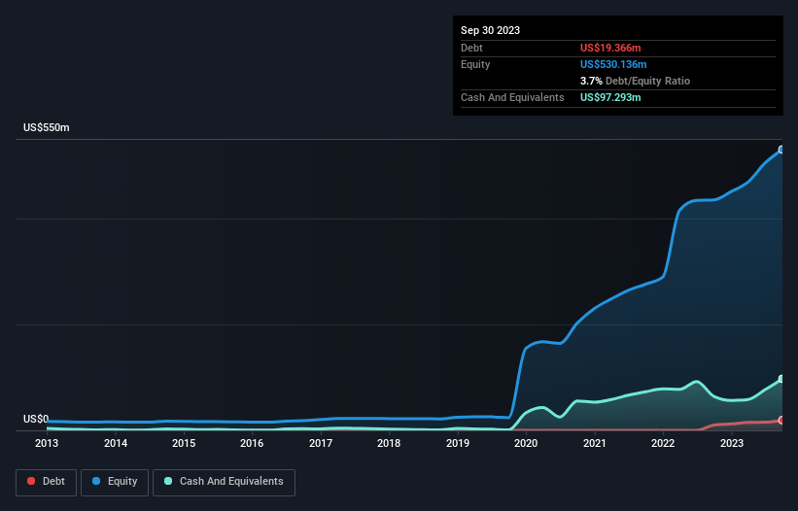
Task: Select the Debt endpoint marker on the red line
Action: click(x=781, y=420)
